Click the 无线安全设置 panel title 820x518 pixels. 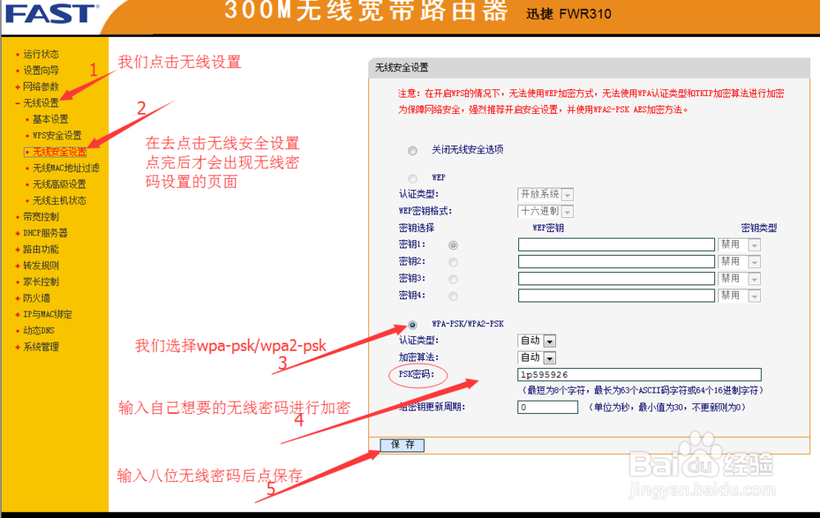click(x=402, y=67)
